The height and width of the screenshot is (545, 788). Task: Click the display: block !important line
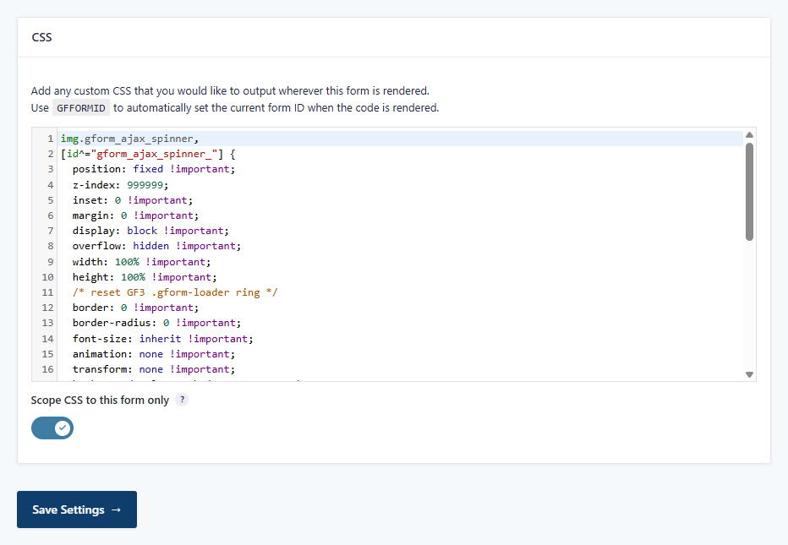point(150,231)
